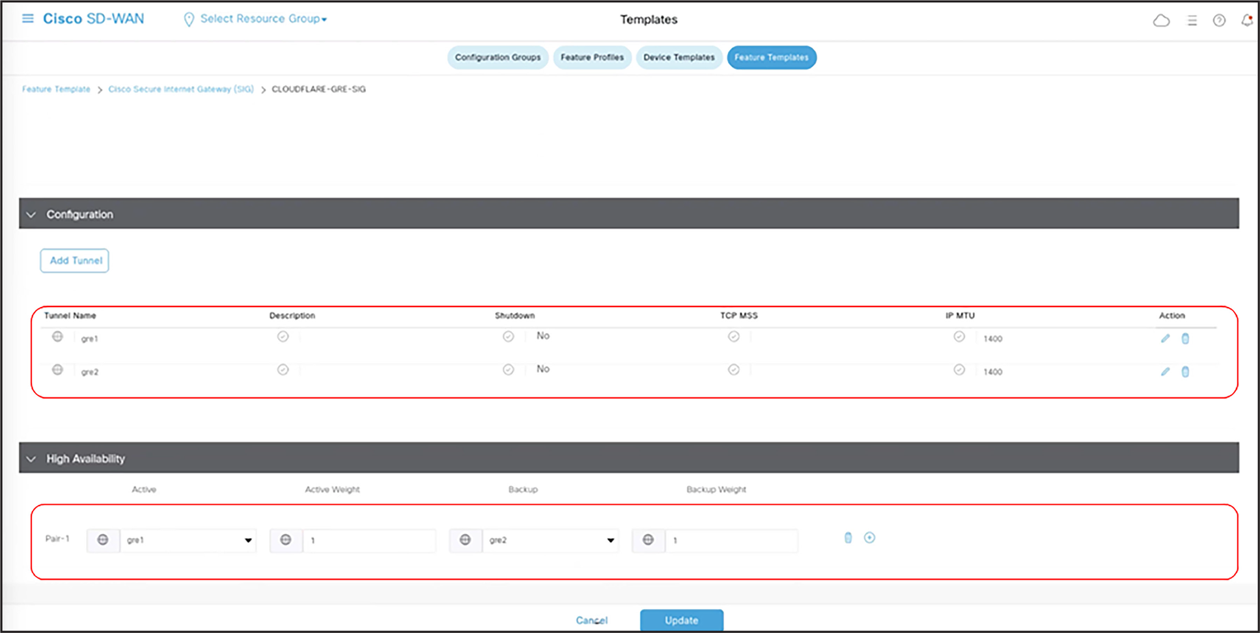Add a new HA pair with plus icon
The width and height of the screenshot is (1260, 633).
click(x=869, y=537)
